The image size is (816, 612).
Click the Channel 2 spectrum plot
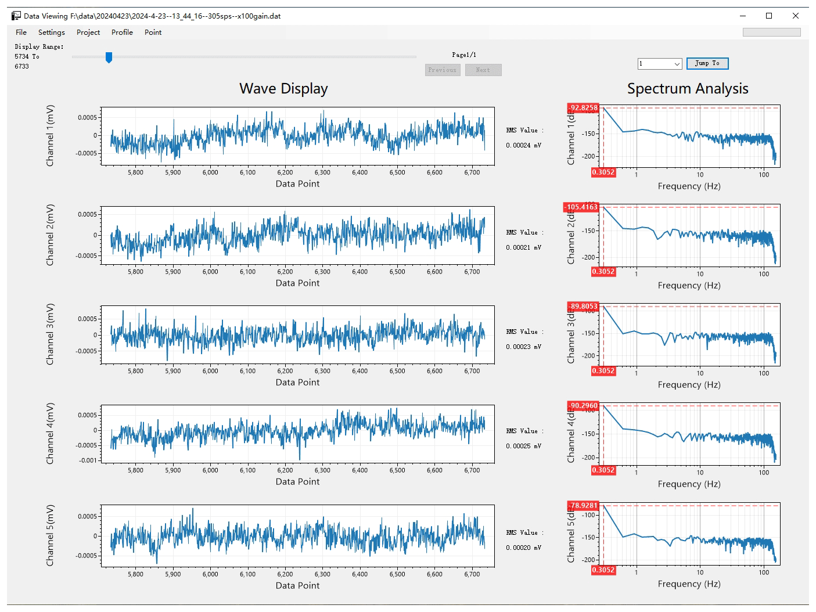pyautogui.click(x=691, y=235)
